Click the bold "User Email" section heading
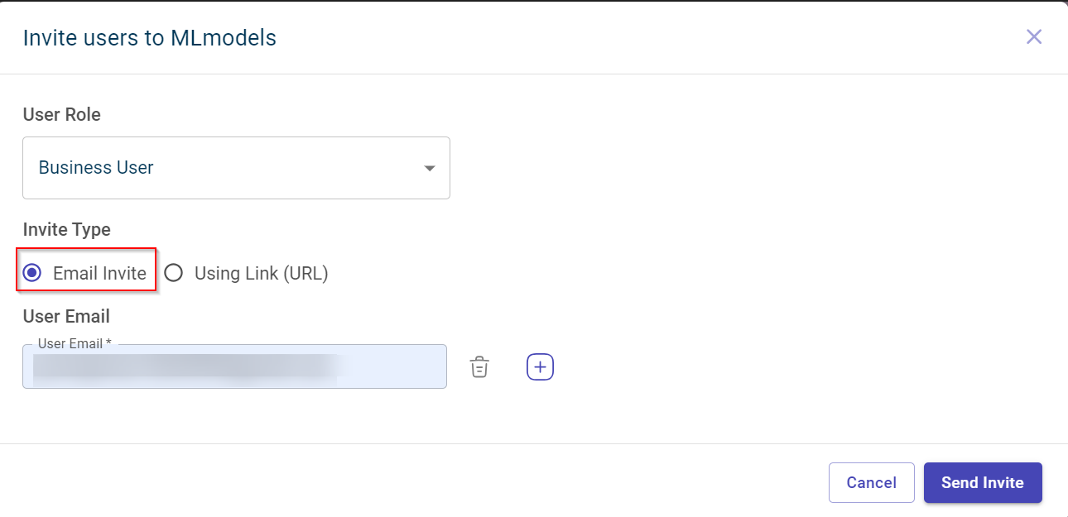1068x517 pixels. (x=66, y=316)
